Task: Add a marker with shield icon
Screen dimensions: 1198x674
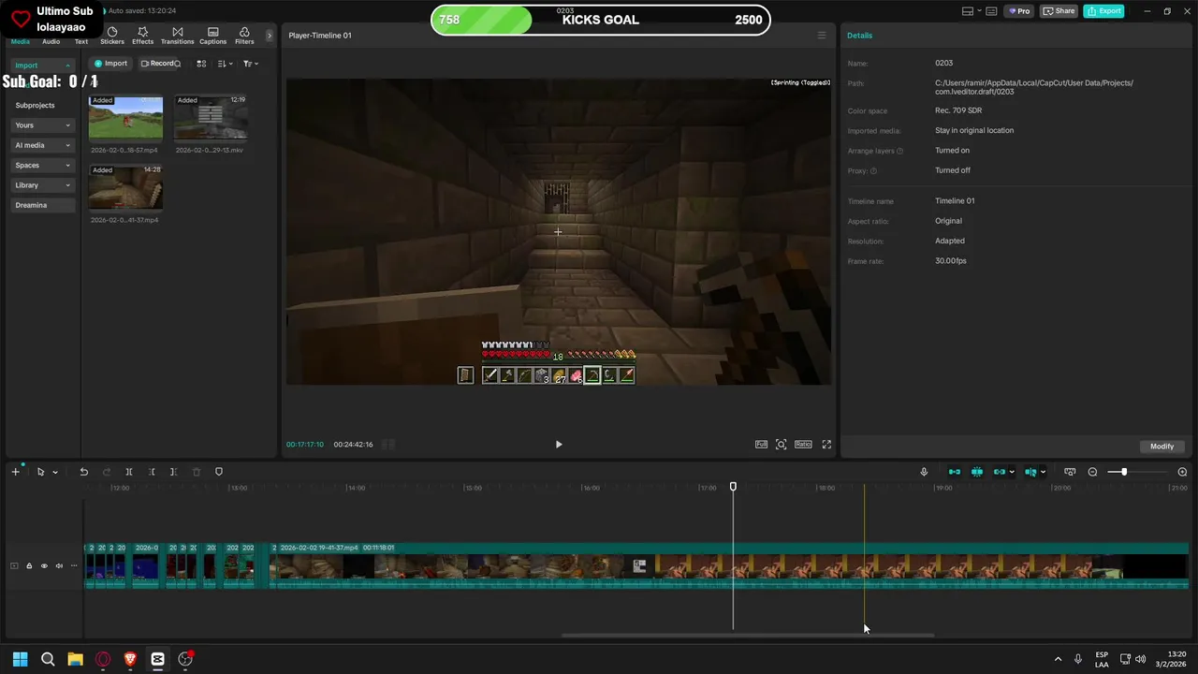Action: click(219, 472)
